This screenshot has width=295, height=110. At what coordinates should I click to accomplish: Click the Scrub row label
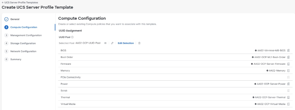64,91
